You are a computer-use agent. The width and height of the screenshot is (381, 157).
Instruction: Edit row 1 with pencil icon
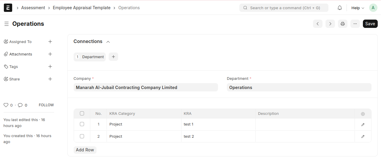[363, 125]
